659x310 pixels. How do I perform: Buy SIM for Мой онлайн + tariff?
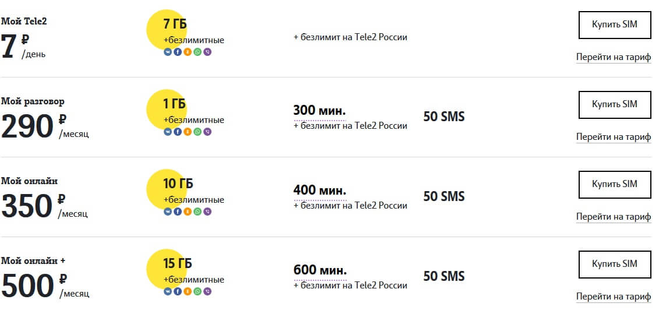[615, 264]
